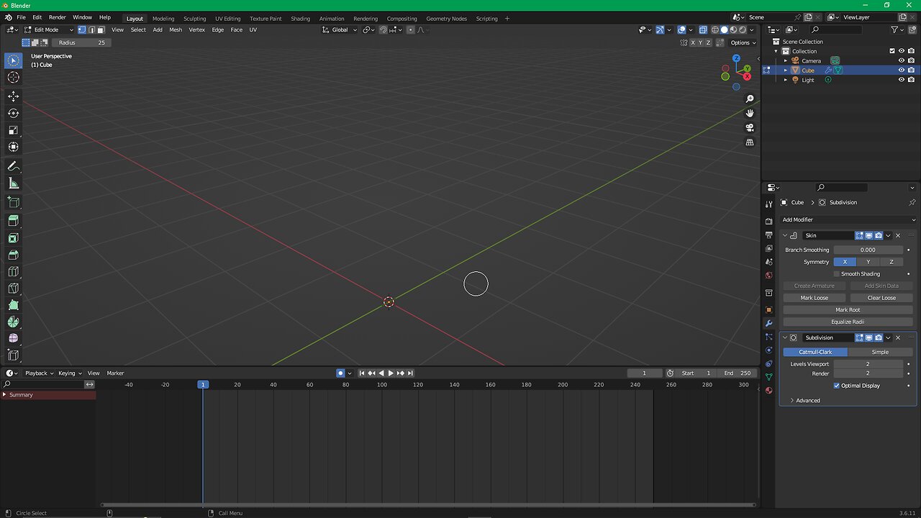Open the Physics properties tab
The image size is (921, 518).
click(x=768, y=350)
